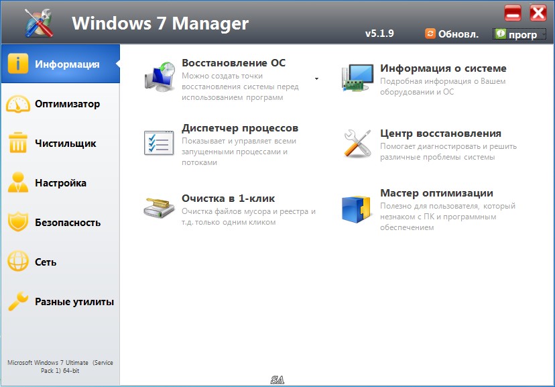Screen dimensions: 555x387
Task: Open the прогр dropdown menu
Action: click(x=519, y=34)
